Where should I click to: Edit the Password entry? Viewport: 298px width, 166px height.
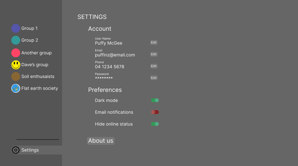click(154, 78)
